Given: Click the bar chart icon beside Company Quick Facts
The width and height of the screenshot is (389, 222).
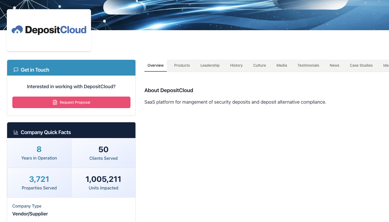Looking at the screenshot, I should pos(16,132).
